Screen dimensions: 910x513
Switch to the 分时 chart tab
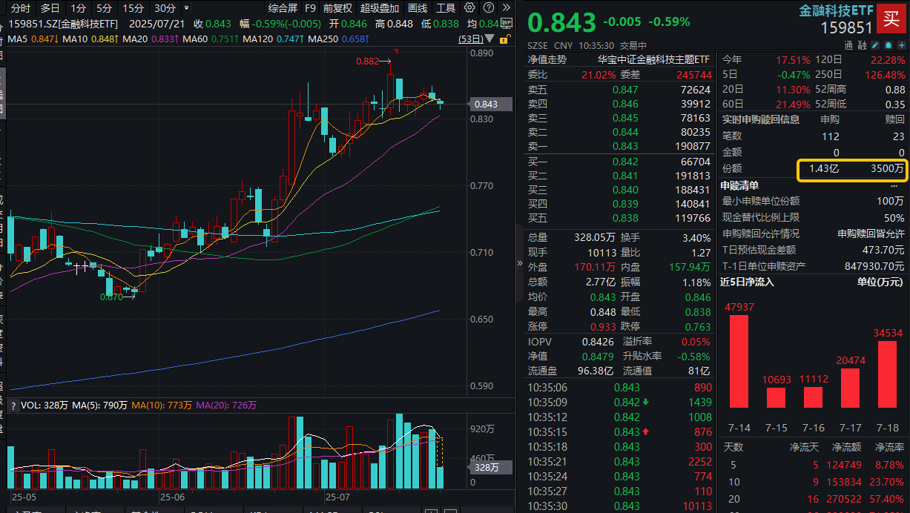19,8
